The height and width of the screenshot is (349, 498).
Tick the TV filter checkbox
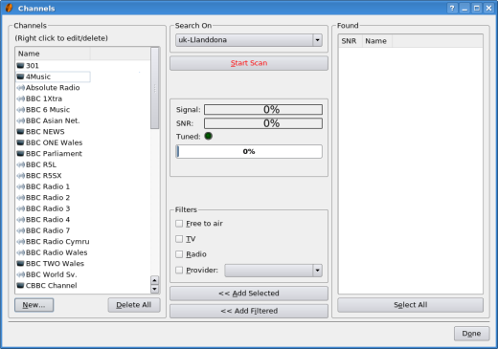pos(179,239)
